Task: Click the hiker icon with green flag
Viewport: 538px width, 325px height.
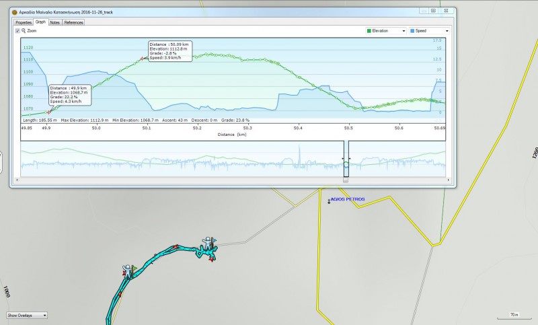Action: (x=128, y=271)
